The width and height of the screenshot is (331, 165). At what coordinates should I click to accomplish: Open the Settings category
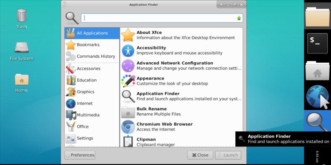[92, 138]
